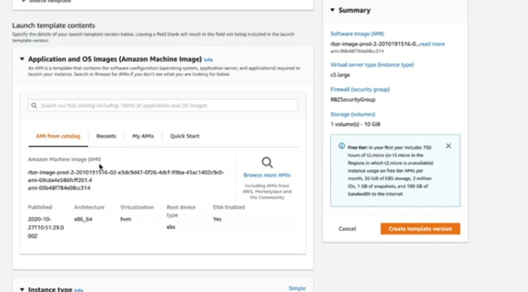This screenshot has width=528, height=292.
Task: Click the Software Image (AMI) summary link
Action: [x=357, y=34]
